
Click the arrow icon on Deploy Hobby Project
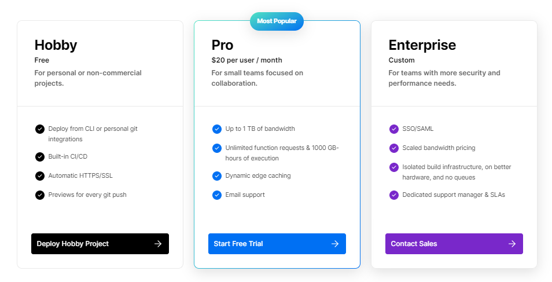tap(158, 244)
